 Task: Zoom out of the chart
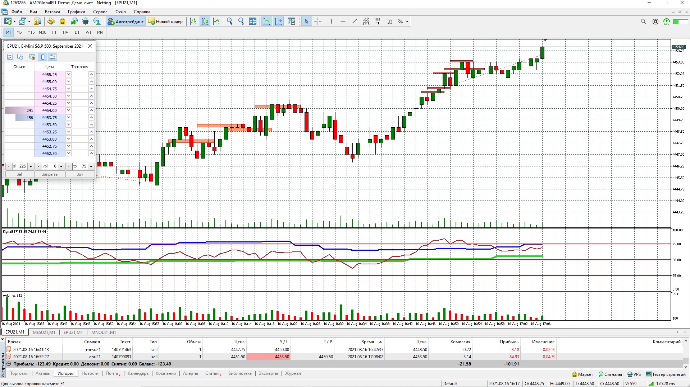click(241, 22)
